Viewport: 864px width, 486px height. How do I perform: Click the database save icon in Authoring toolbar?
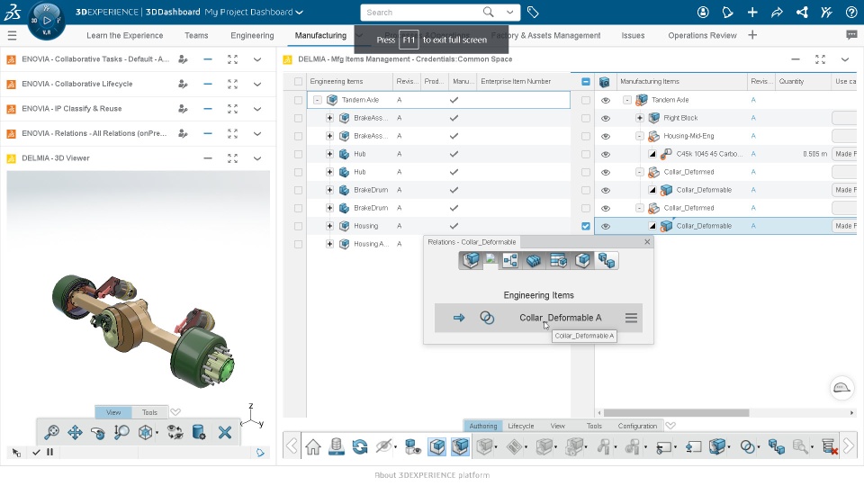pyautogui.click(x=336, y=446)
